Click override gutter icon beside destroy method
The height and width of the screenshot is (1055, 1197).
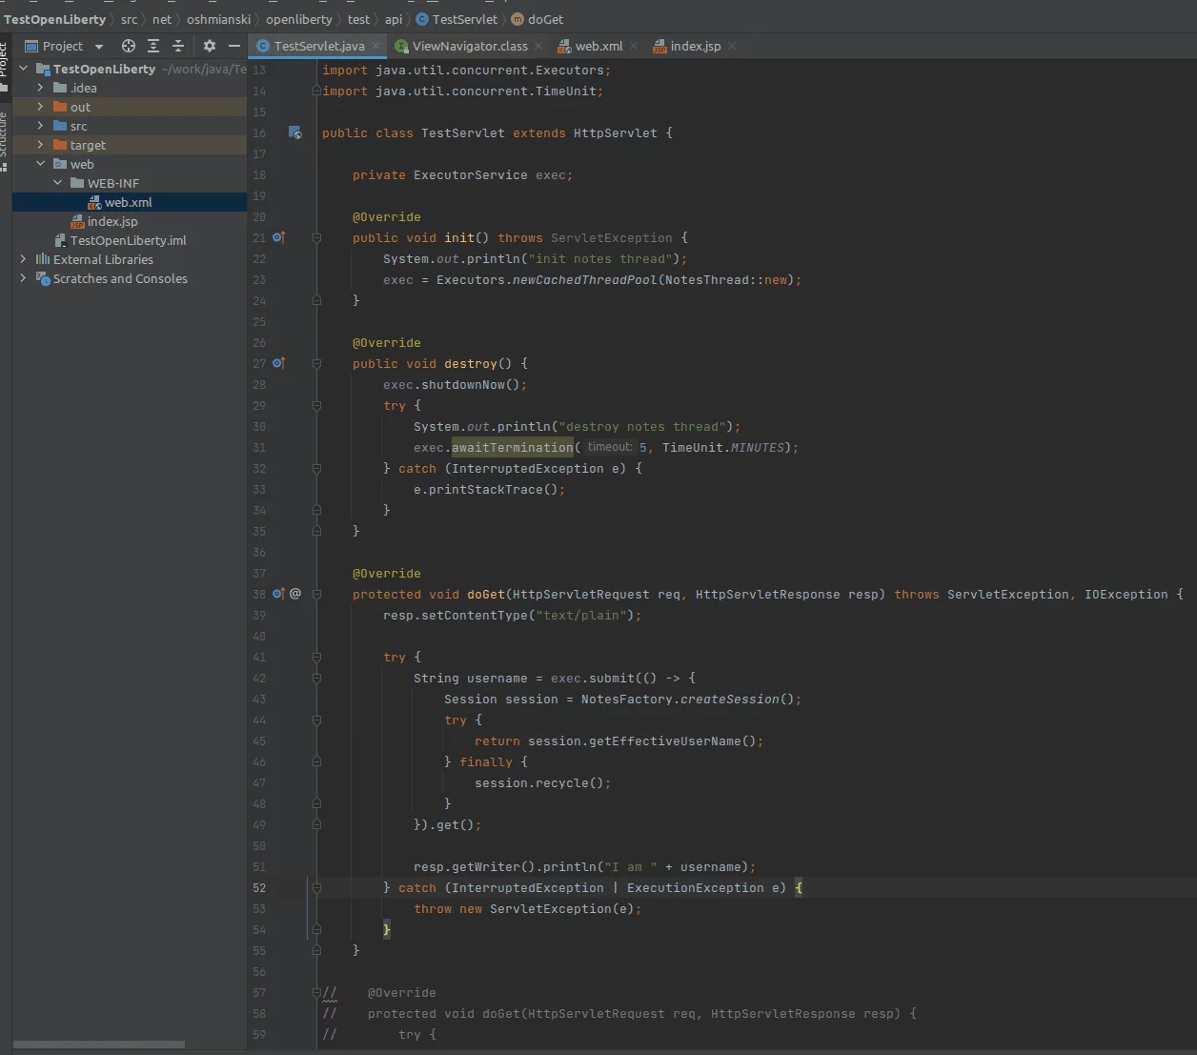click(x=278, y=363)
